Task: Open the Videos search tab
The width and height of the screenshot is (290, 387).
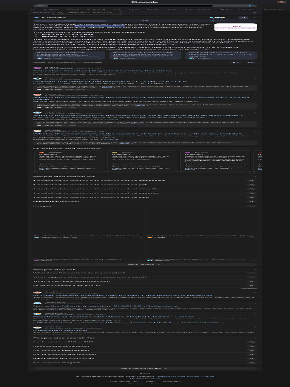Action: pyautogui.click(x=72, y=9)
